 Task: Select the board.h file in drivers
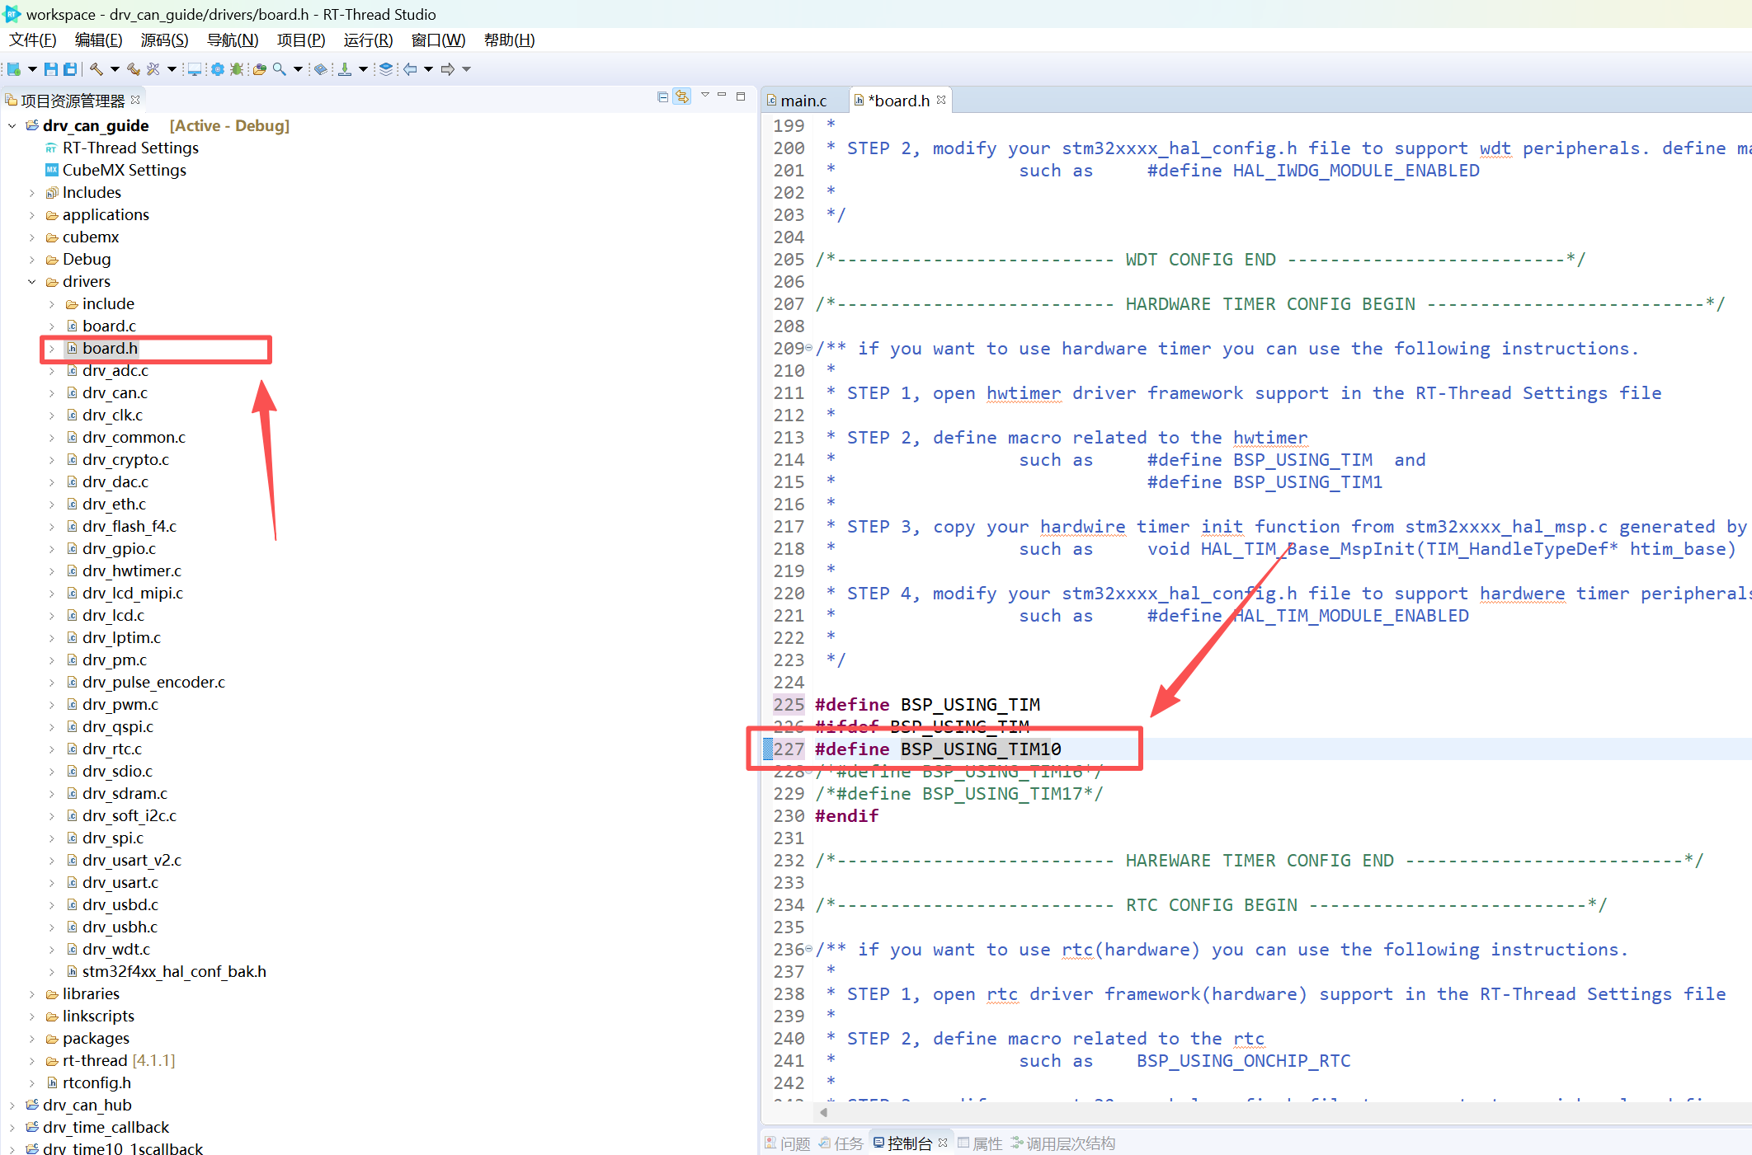tap(111, 348)
